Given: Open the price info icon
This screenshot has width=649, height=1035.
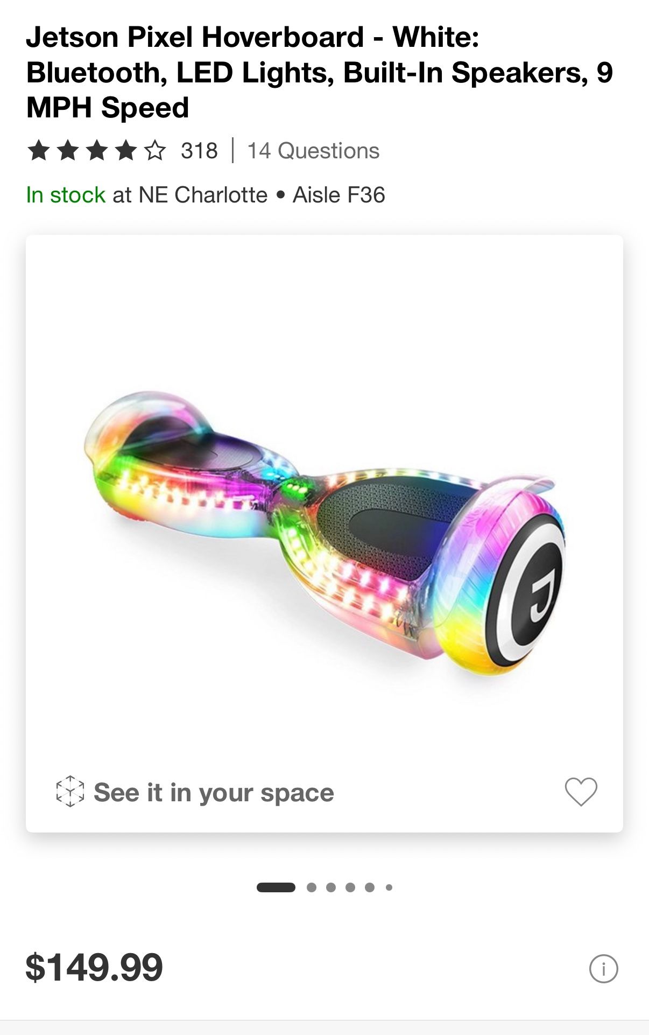Looking at the screenshot, I should [603, 969].
